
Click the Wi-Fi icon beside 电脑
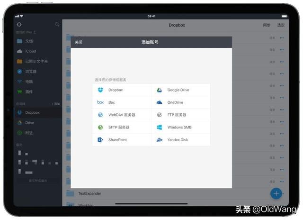pyautogui.click(x=19, y=82)
